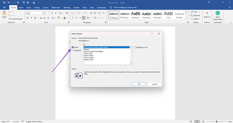Apply the Heading 1 style
The width and height of the screenshot is (233, 123).
point(136,15)
